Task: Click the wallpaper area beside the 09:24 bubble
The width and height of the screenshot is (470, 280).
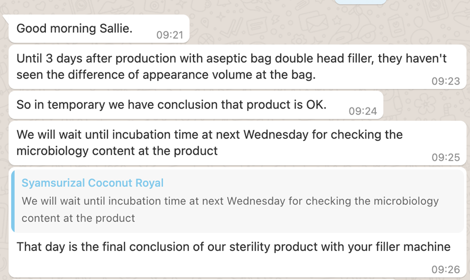Action: tap(425, 105)
